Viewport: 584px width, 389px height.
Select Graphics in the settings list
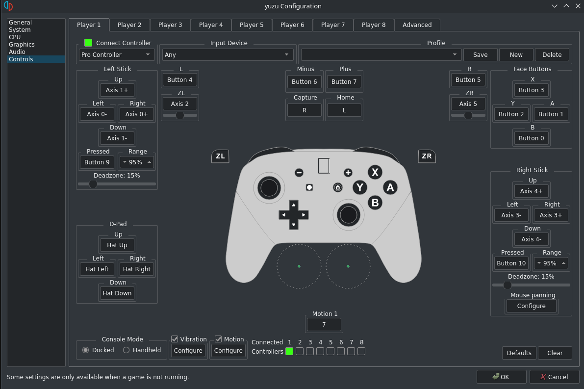click(22, 45)
